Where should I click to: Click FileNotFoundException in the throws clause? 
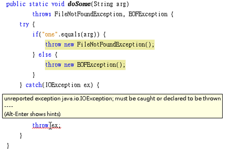[88, 14]
